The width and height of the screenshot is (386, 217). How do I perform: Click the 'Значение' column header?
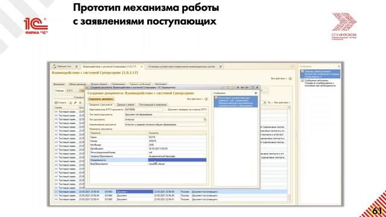tap(177, 133)
